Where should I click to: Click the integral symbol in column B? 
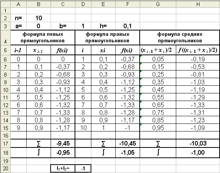pos(38,152)
